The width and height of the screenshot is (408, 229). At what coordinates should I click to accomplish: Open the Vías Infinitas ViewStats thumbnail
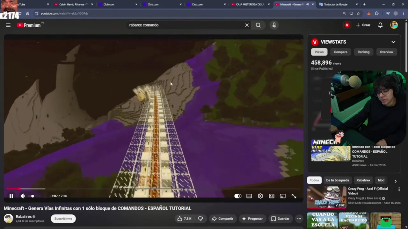(x=331, y=150)
